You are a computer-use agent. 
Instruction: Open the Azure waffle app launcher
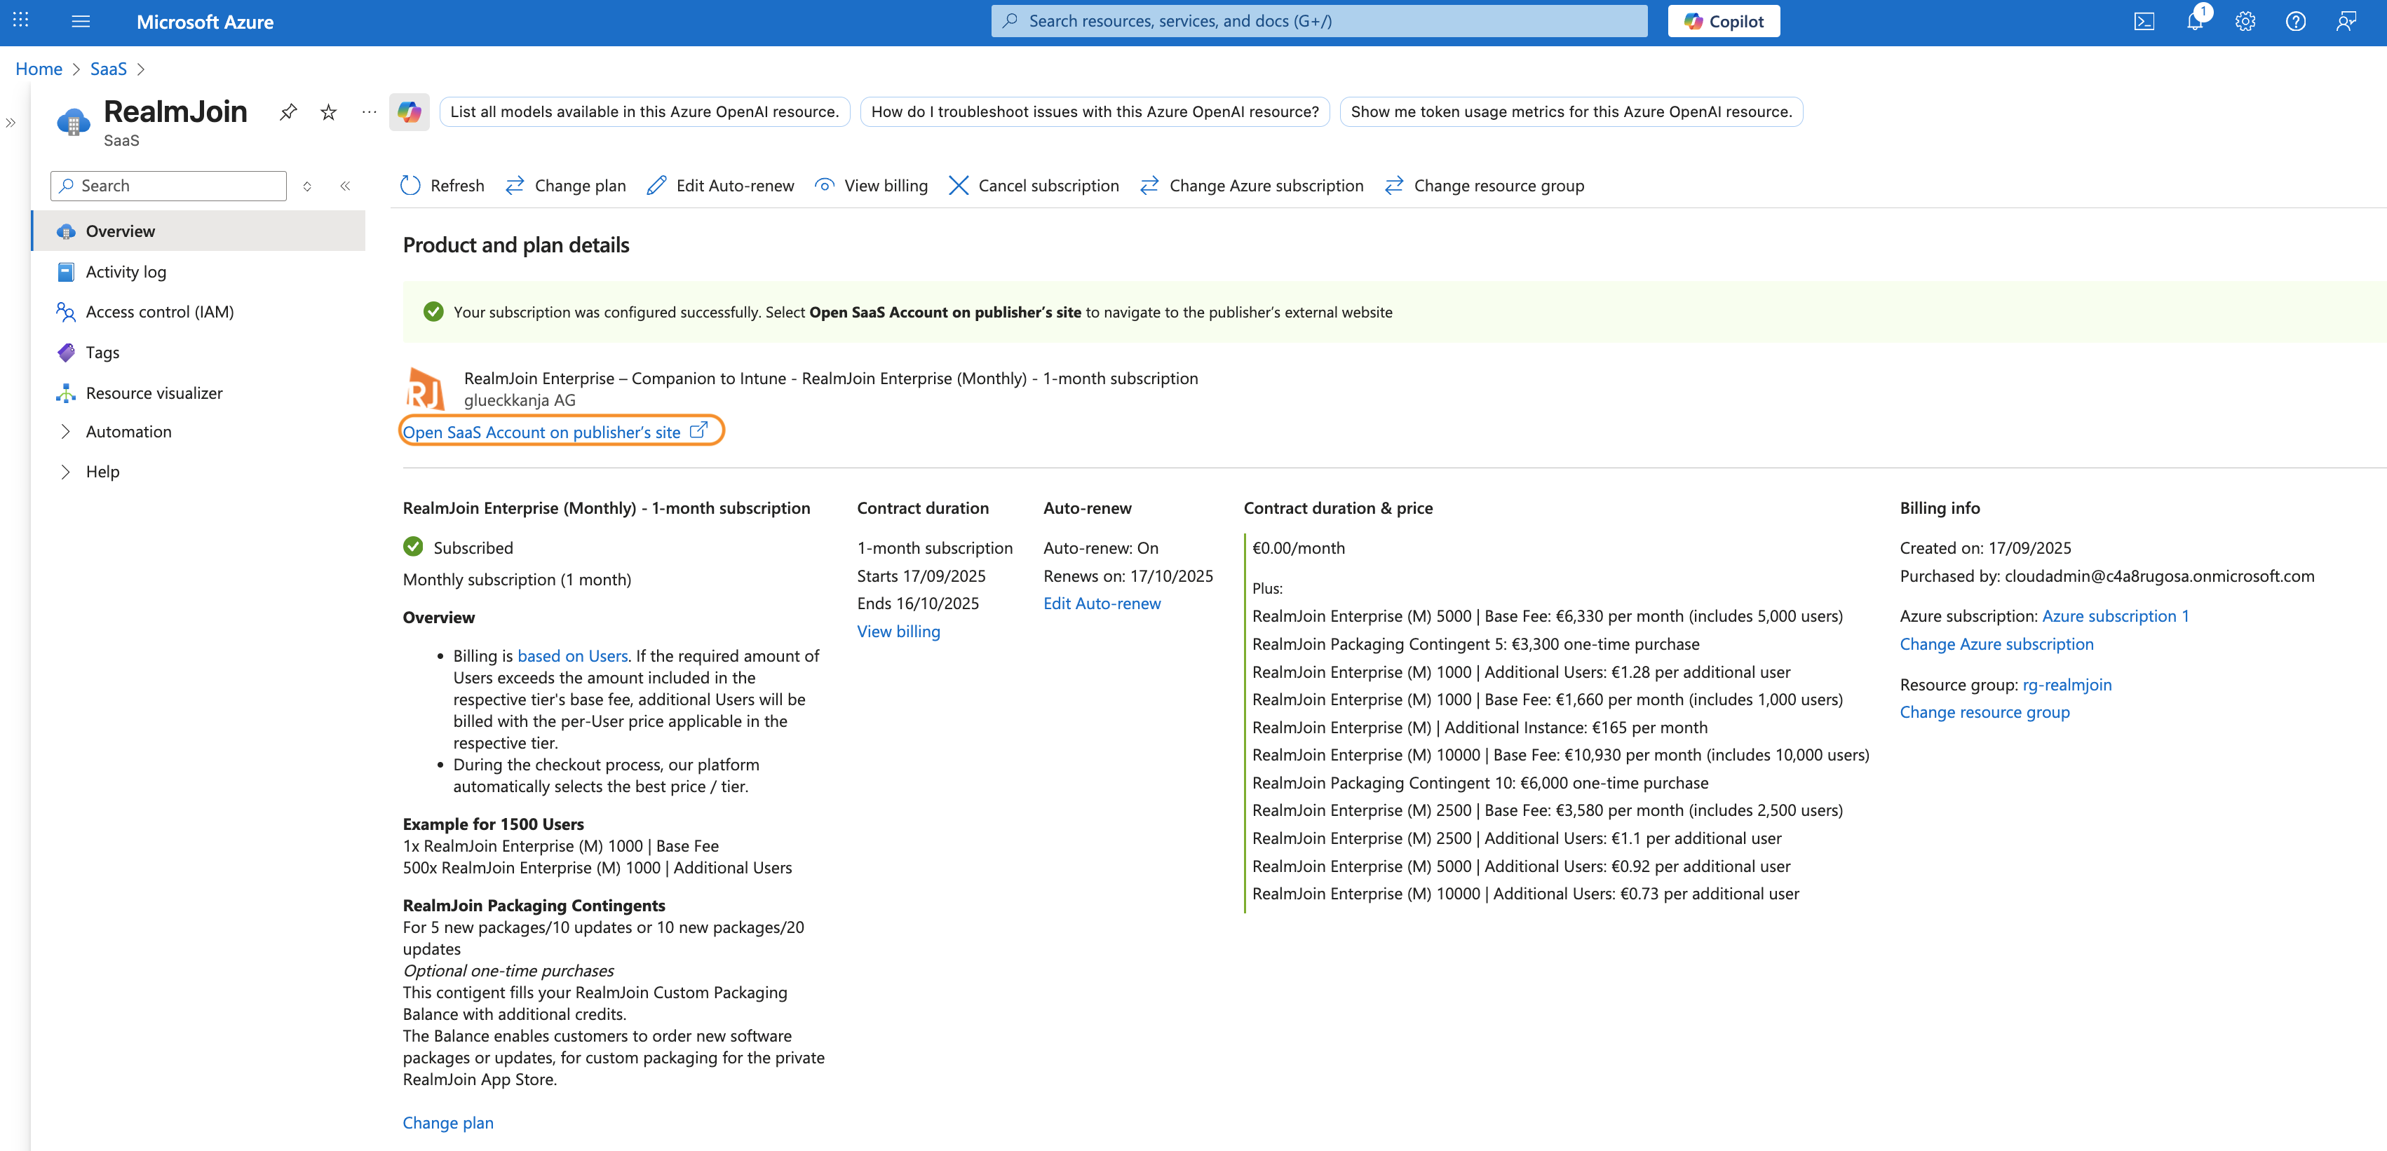20,20
